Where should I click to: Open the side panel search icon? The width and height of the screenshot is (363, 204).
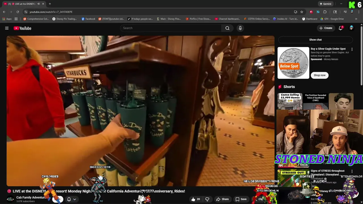tap(335, 12)
